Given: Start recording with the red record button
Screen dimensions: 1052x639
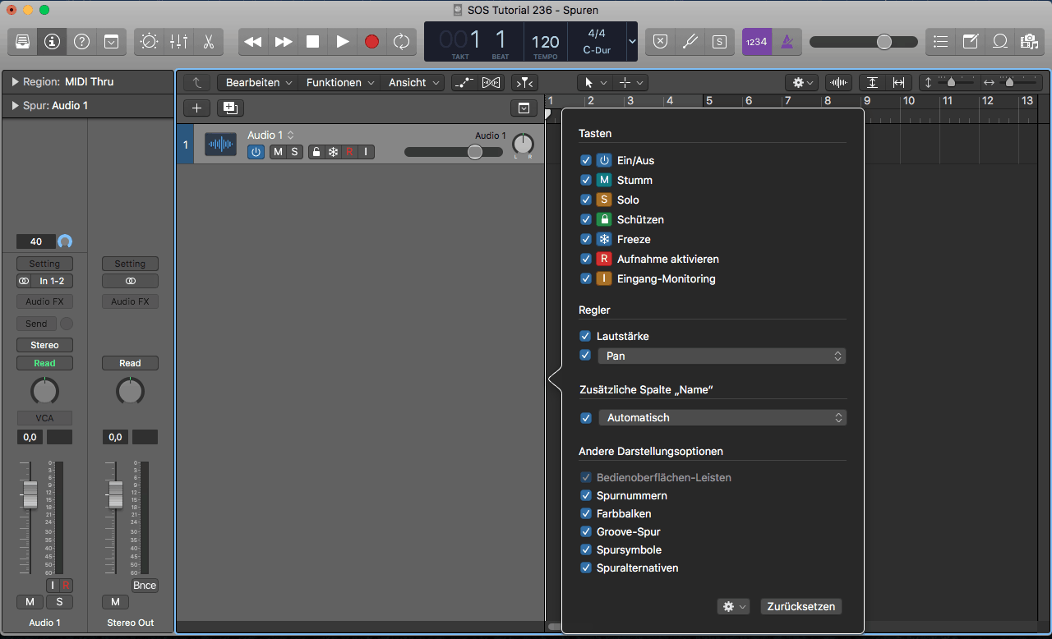Looking at the screenshot, I should tap(373, 41).
